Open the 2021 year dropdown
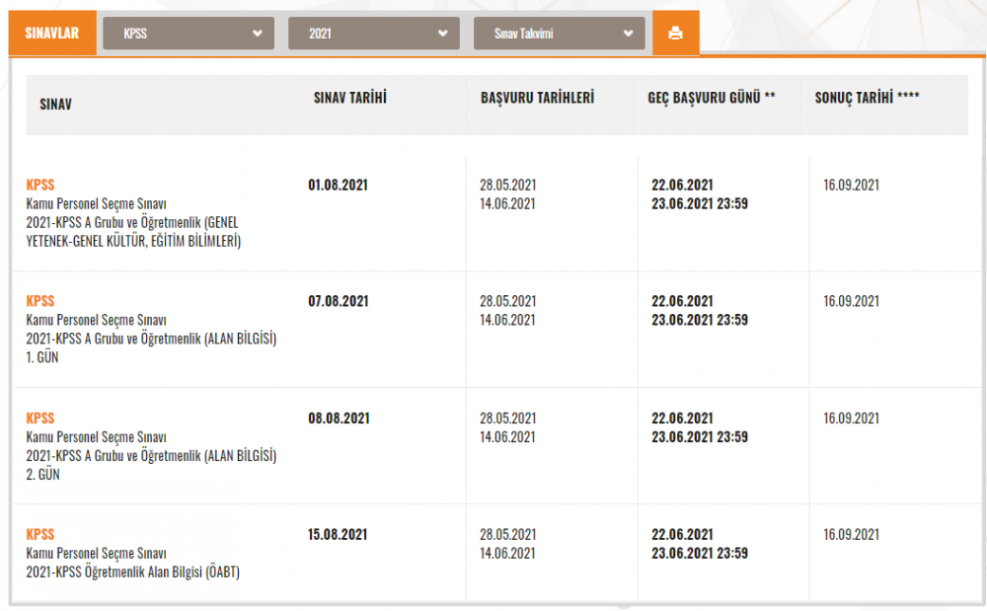This screenshot has height=611, width=987. 373,34
